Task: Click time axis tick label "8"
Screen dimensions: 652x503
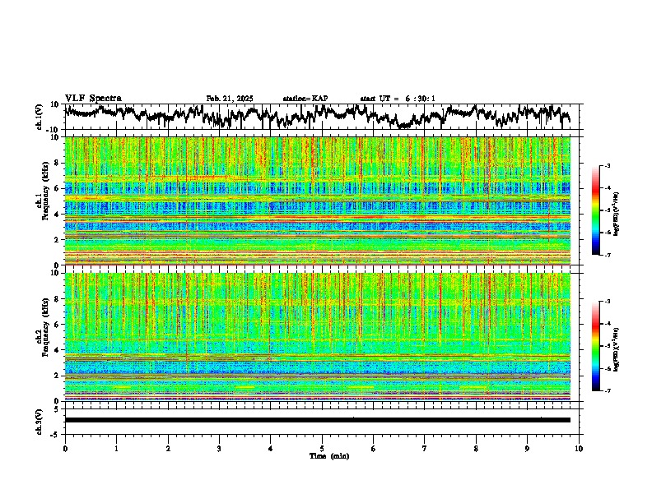Action: coord(476,449)
